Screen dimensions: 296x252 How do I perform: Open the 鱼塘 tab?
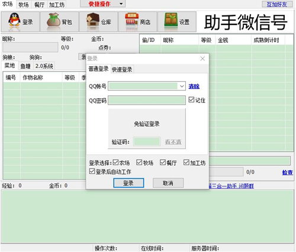(x=25, y=66)
